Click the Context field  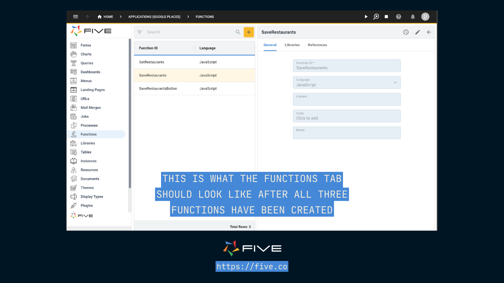[347, 99]
